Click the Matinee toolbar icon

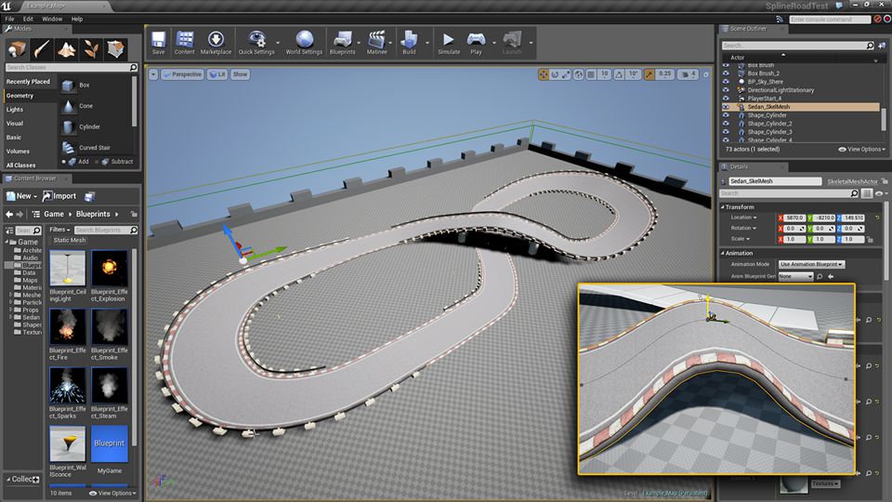(376, 43)
